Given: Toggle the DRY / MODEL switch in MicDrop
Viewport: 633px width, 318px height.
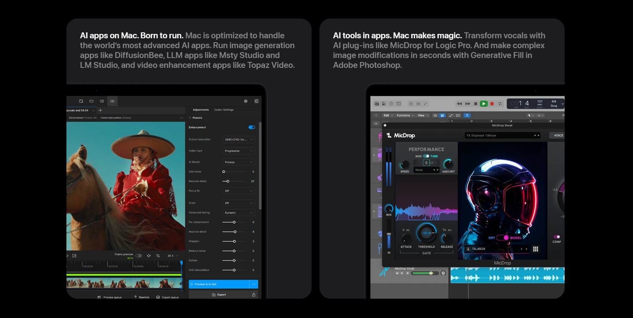Looking at the screenshot, I should 503,238.
